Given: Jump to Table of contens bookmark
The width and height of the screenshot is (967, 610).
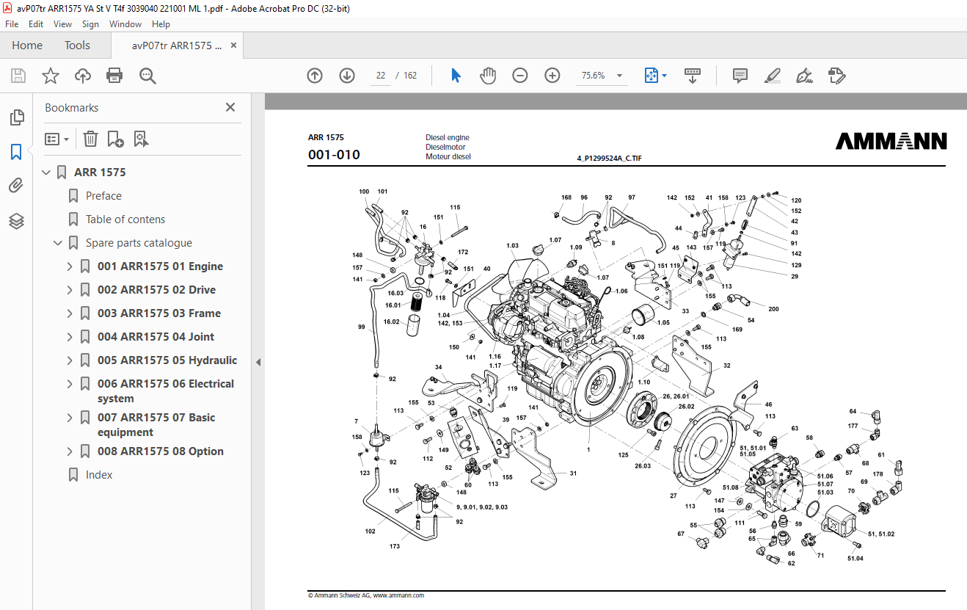Looking at the screenshot, I should point(125,219).
